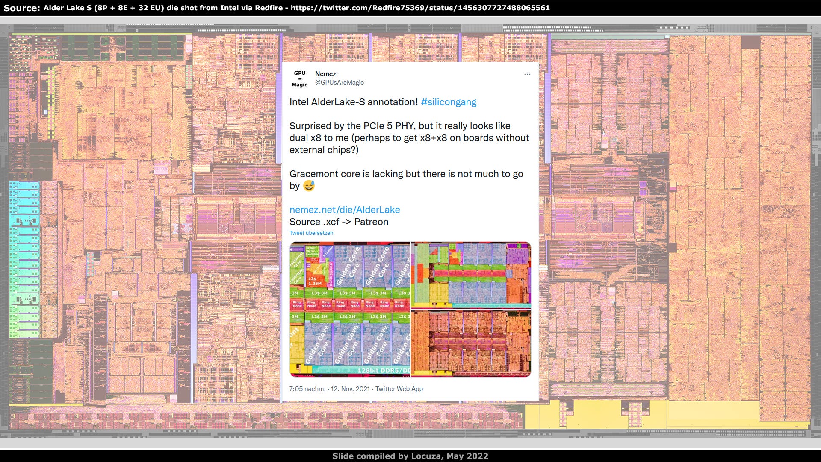Click the source Twitter URL in the header
This screenshot has height=462, width=821.
click(420, 8)
